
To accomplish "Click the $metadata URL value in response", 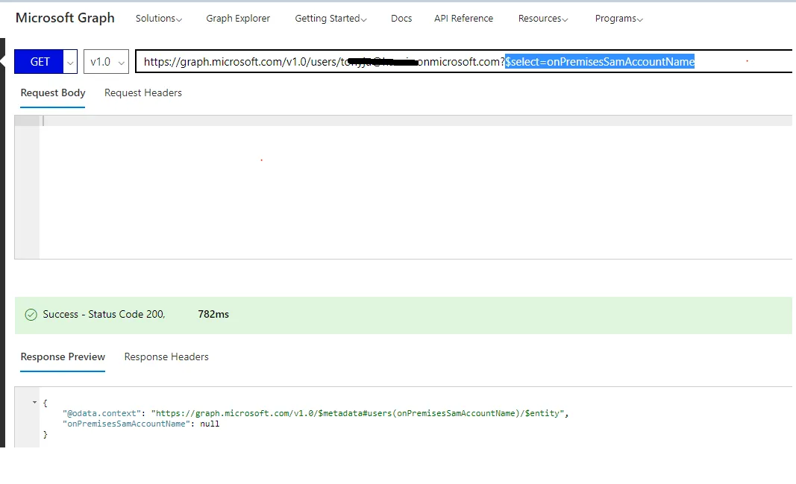I will pos(357,413).
